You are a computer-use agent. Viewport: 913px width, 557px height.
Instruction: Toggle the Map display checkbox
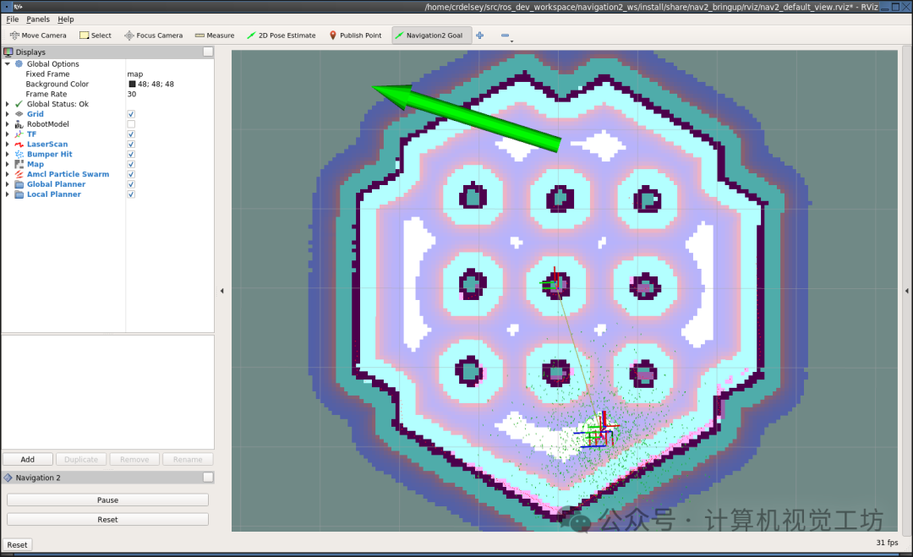[131, 164]
